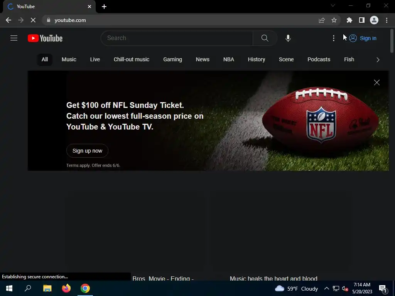The image size is (395, 296).
Task: Select the YouTube browser tab
Action: point(49,7)
